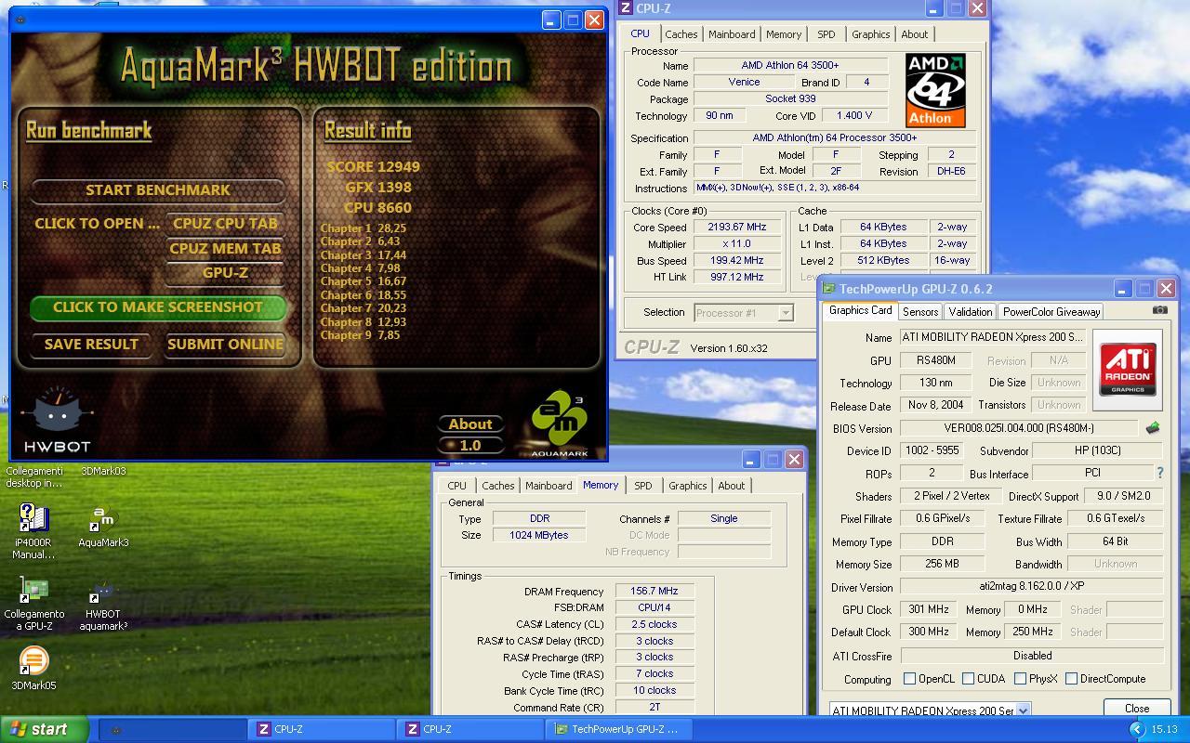
Task: Click the Bus Interface question mark icon
Action: (x=1159, y=473)
